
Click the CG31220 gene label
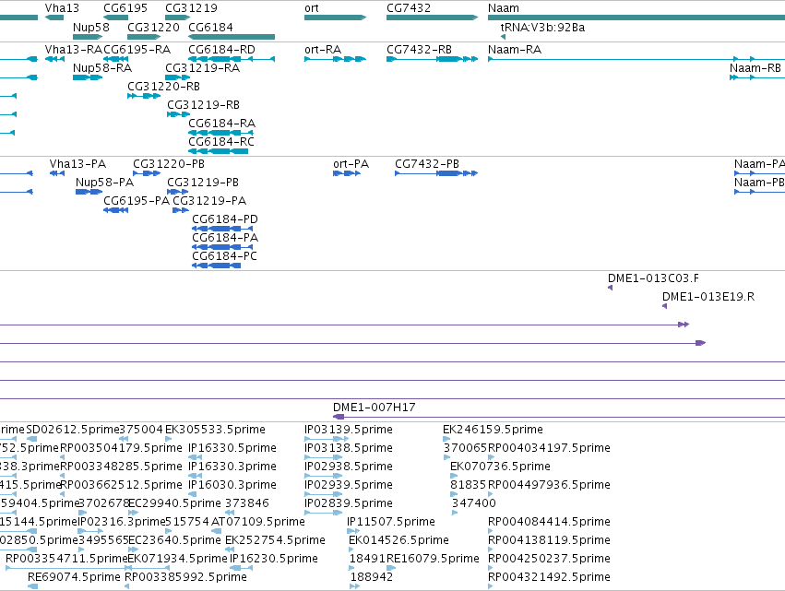(153, 27)
